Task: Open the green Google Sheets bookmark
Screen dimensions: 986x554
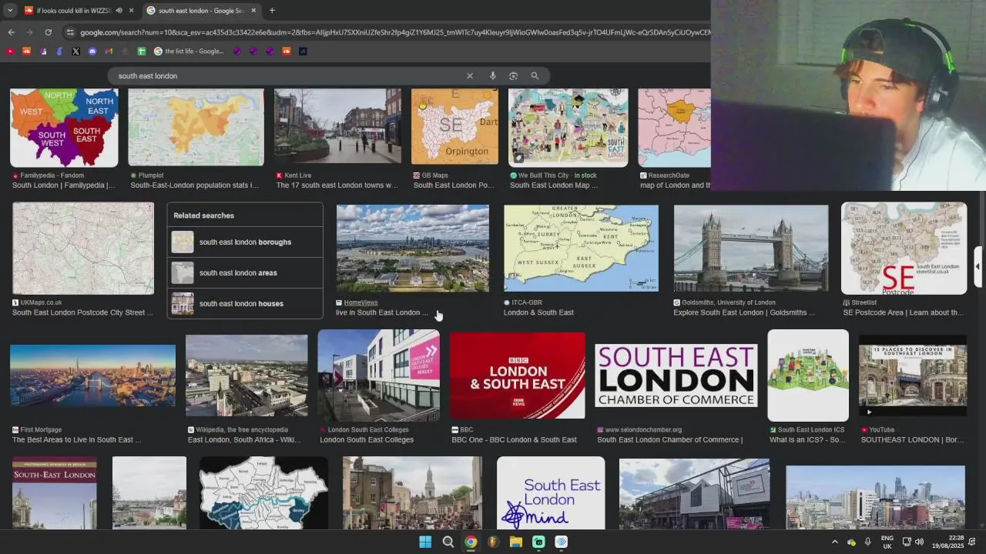Action: (x=141, y=52)
